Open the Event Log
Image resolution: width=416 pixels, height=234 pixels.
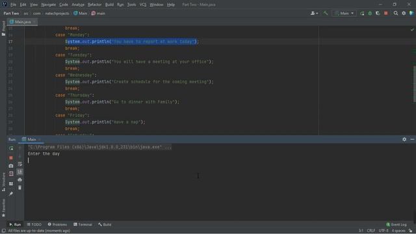tap(396, 224)
